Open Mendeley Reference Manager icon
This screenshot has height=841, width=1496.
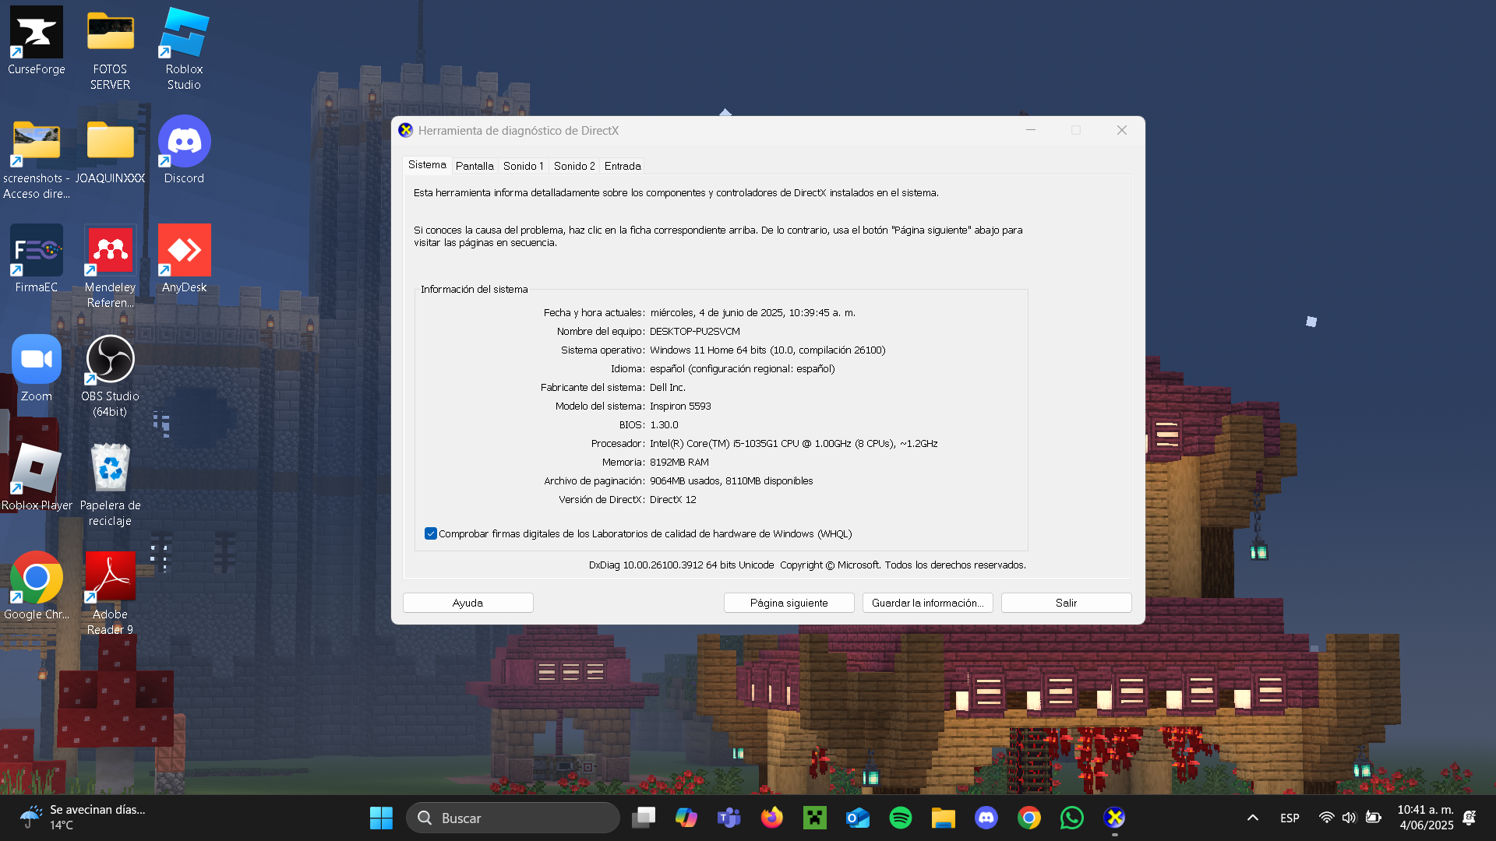(110, 251)
